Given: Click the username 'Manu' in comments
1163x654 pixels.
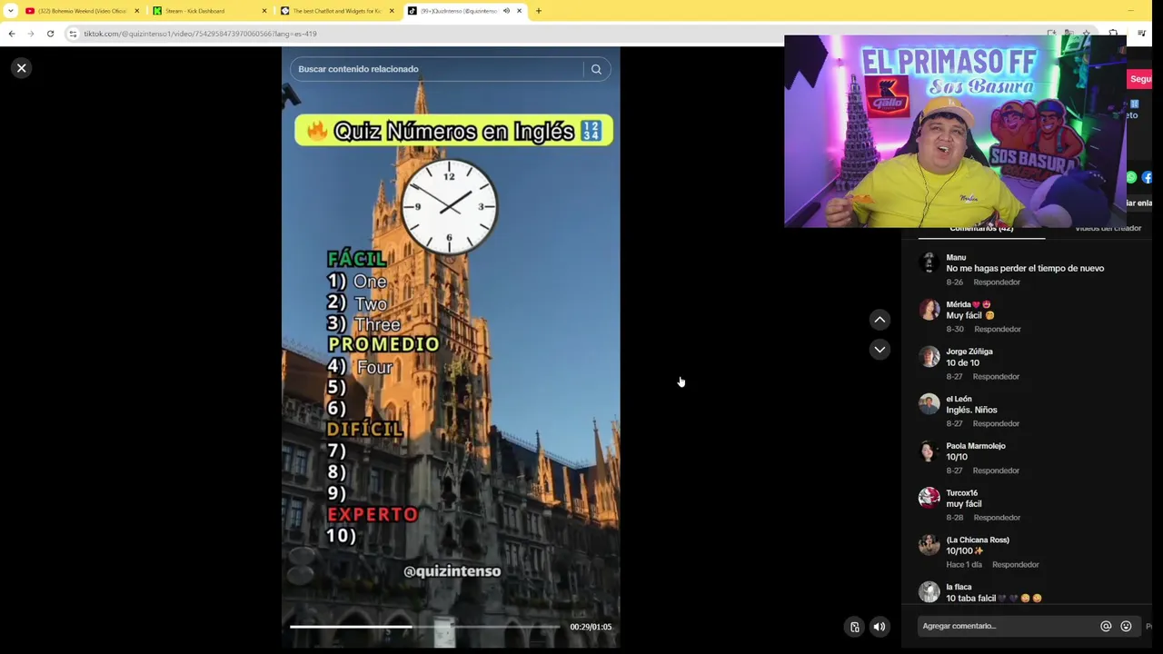Looking at the screenshot, I should (x=956, y=258).
